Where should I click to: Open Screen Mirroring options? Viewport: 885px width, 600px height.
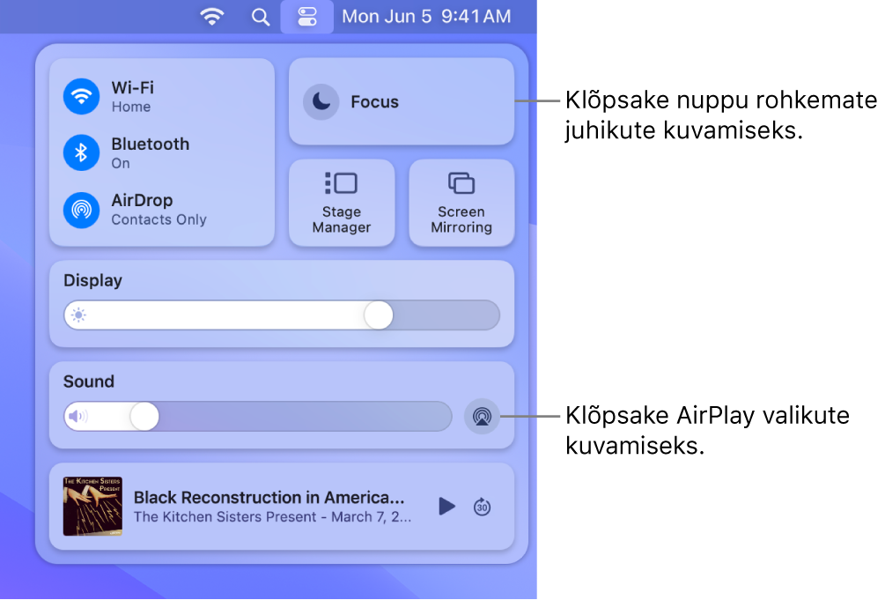coord(461,203)
